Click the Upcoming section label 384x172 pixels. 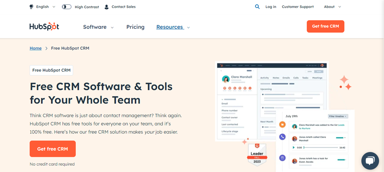[266, 89]
